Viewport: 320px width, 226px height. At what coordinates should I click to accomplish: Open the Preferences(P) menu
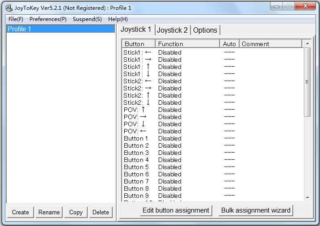(x=48, y=19)
